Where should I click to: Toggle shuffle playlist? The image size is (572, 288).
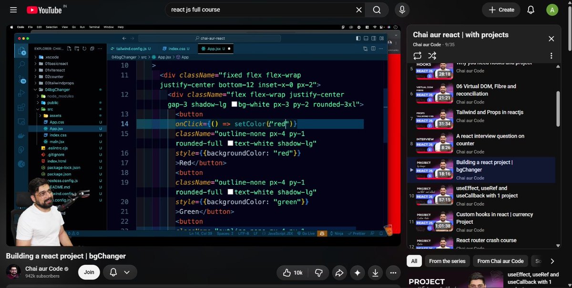point(432,56)
